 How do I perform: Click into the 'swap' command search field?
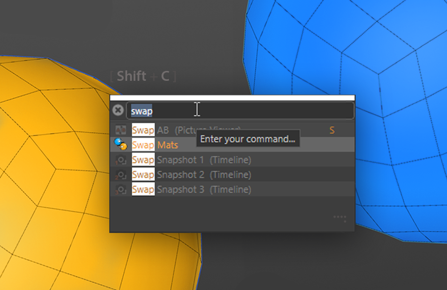tap(240, 111)
